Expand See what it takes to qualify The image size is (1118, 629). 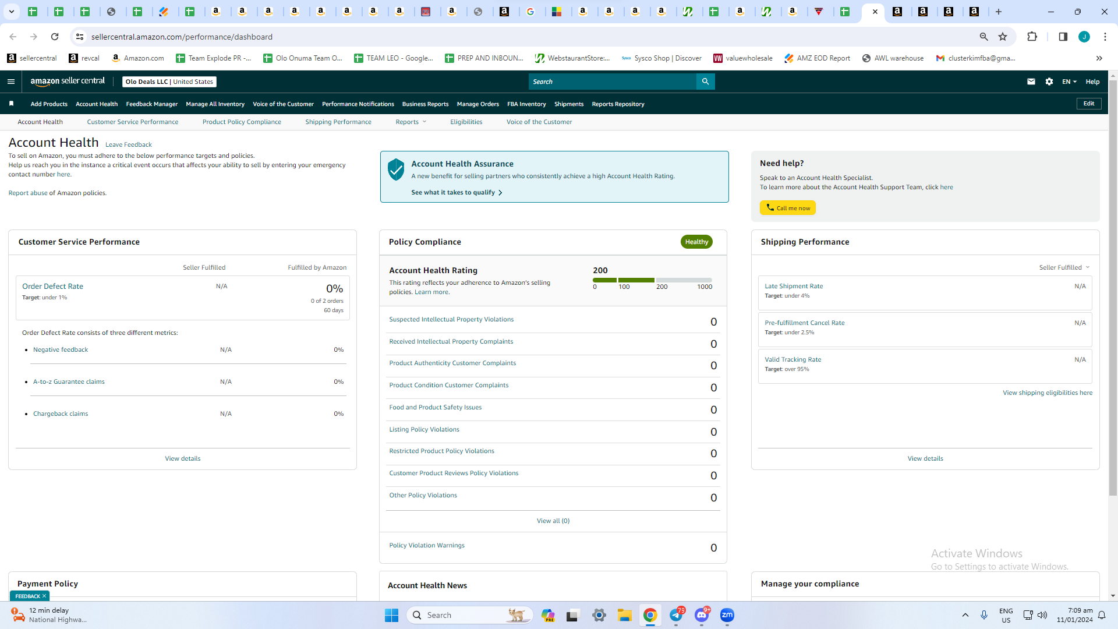tap(457, 192)
